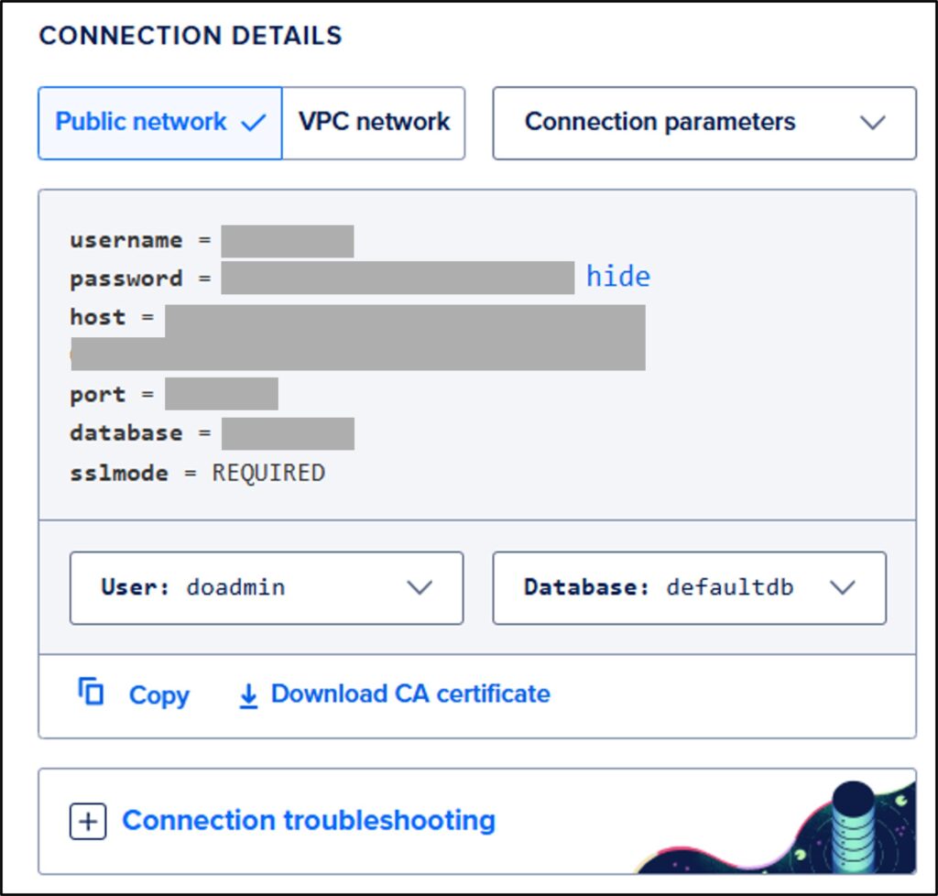The height and width of the screenshot is (896, 938).
Task: Open the Database: defaultdb dropdown label
Action: click(659, 588)
